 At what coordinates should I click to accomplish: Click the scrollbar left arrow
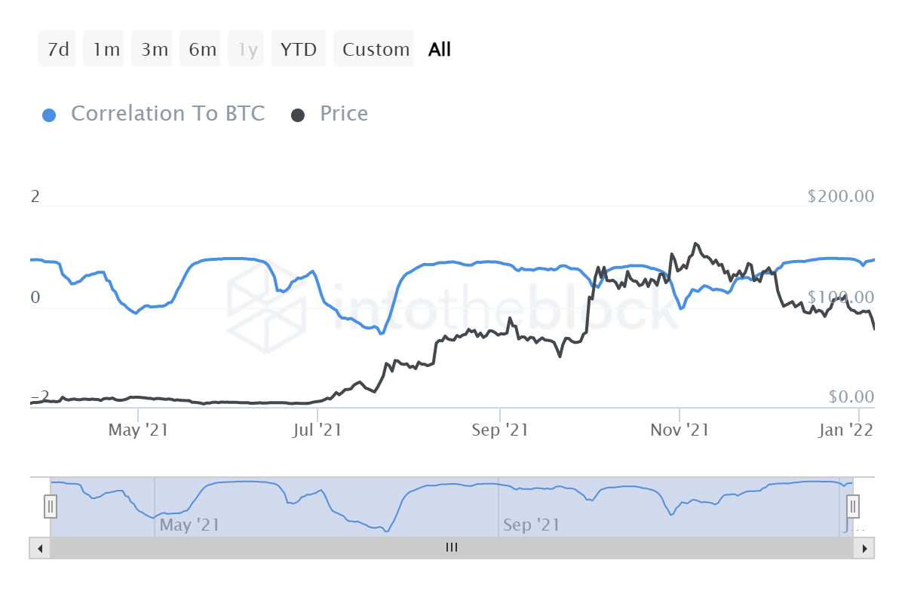40,548
